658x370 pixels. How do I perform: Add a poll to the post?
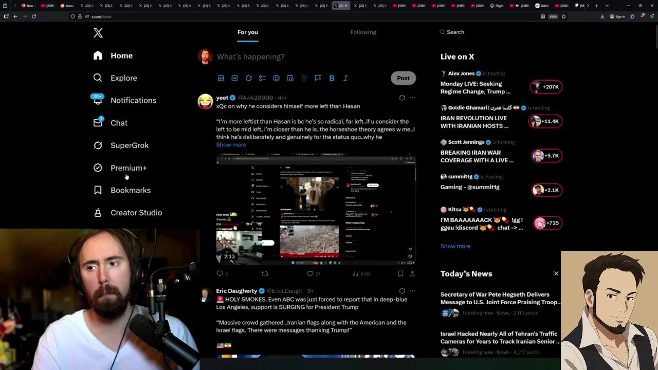click(x=262, y=78)
